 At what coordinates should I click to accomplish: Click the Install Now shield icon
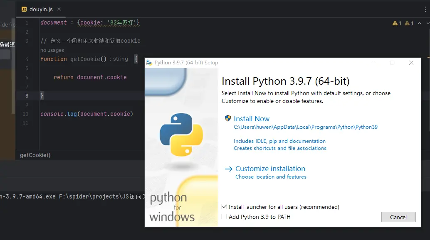[x=227, y=118]
